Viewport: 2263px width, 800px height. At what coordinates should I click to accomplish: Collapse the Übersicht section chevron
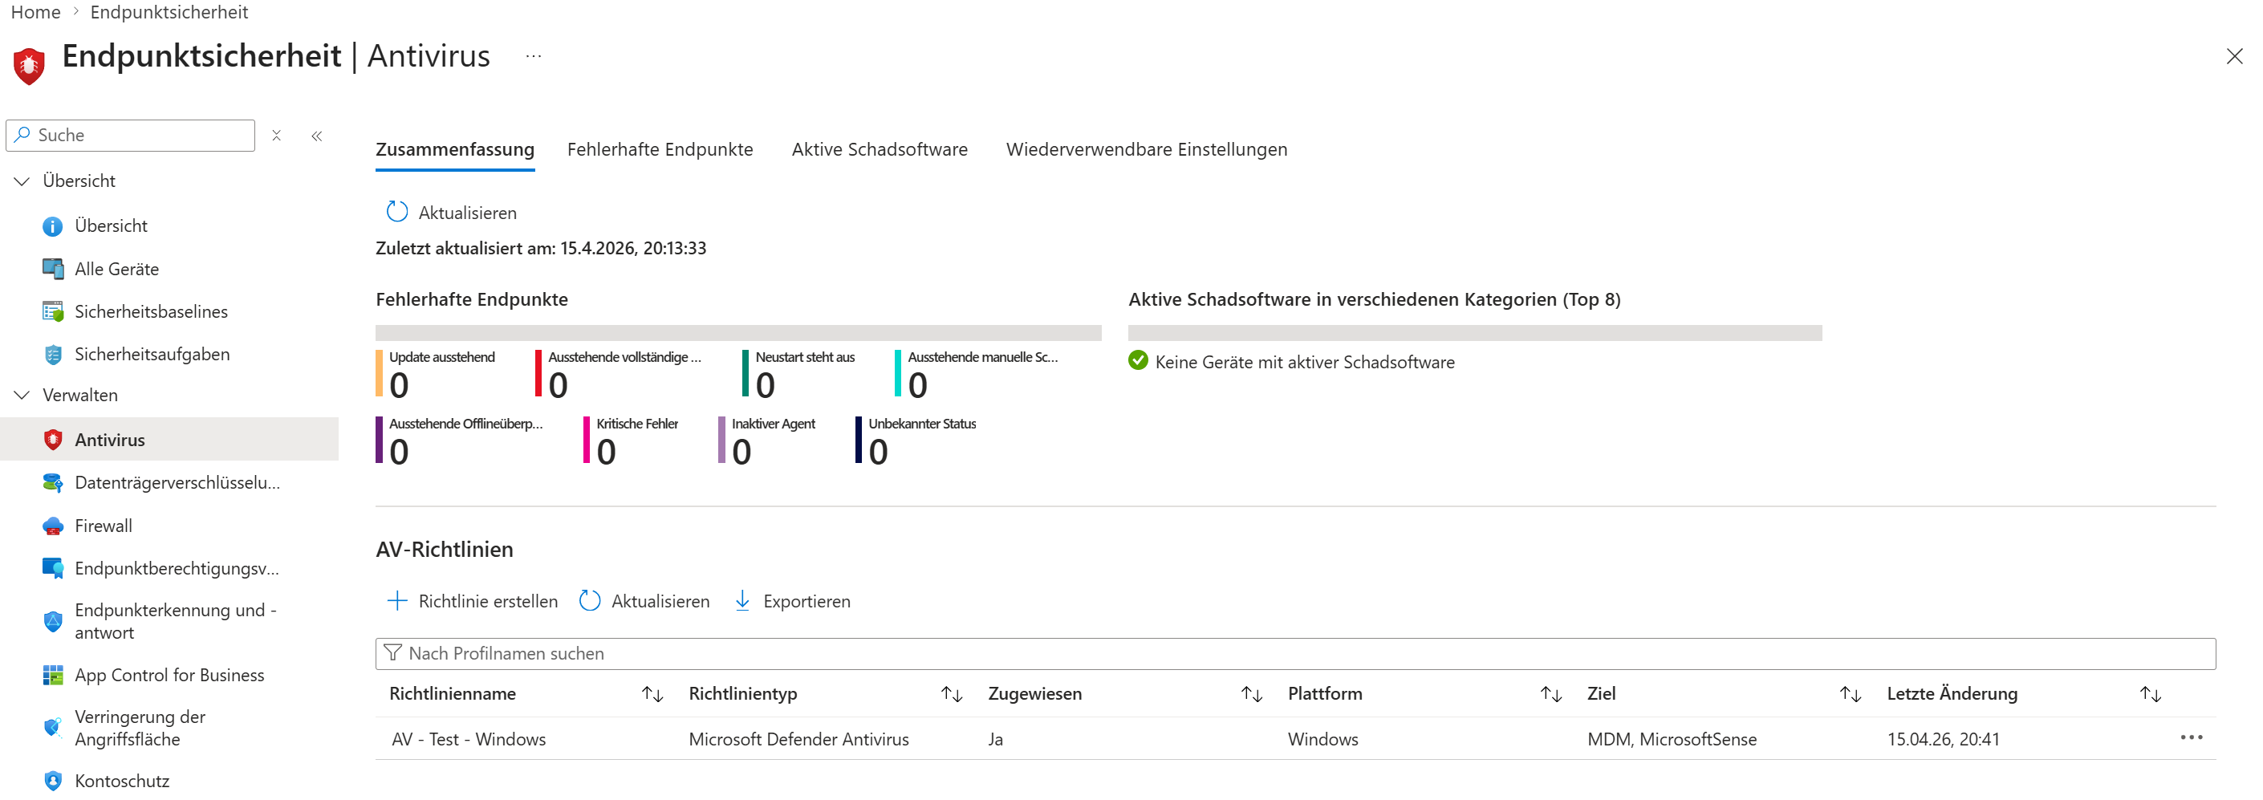(22, 181)
